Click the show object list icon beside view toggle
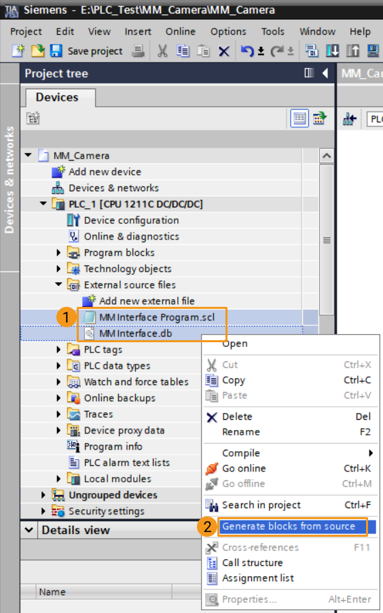The image size is (383, 613). point(319,118)
